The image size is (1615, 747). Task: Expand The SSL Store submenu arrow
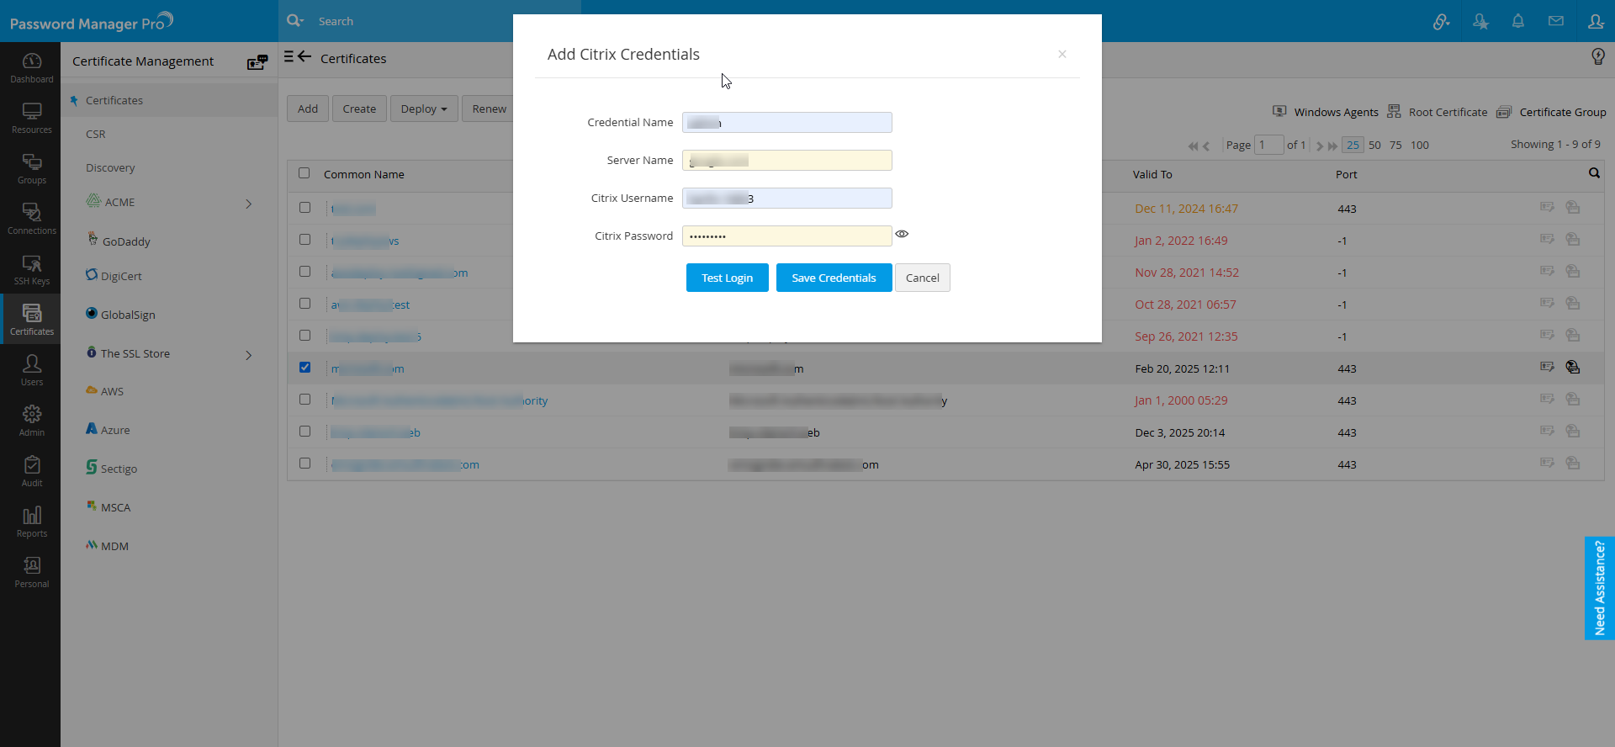[249, 355]
